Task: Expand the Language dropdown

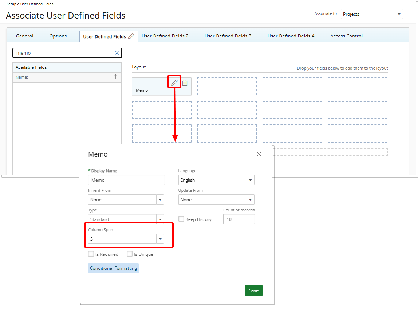Action: tap(250, 180)
